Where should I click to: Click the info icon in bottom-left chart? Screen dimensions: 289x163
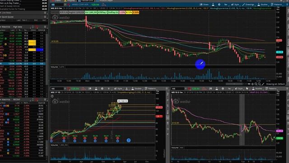(x=52, y=96)
